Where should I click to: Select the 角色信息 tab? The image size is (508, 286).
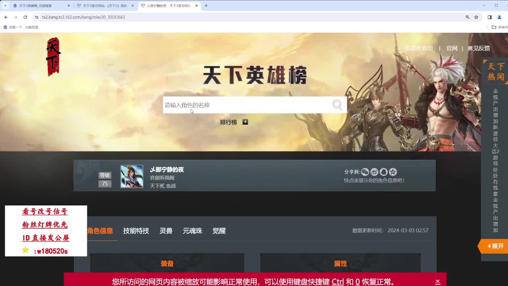(100, 231)
